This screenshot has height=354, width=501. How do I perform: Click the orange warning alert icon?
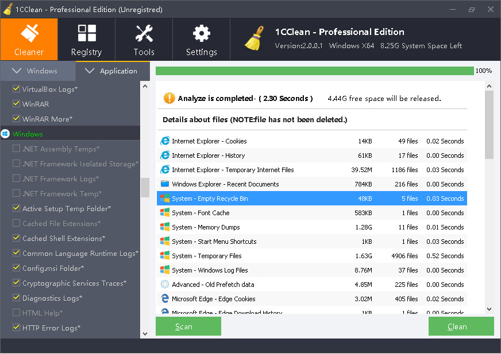169,98
